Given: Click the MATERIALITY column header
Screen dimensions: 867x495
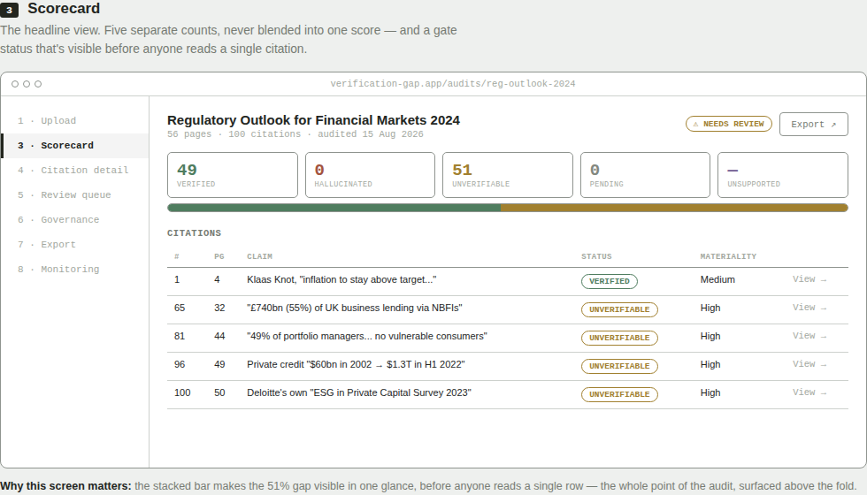Looking at the screenshot, I should (x=728, y=256).
